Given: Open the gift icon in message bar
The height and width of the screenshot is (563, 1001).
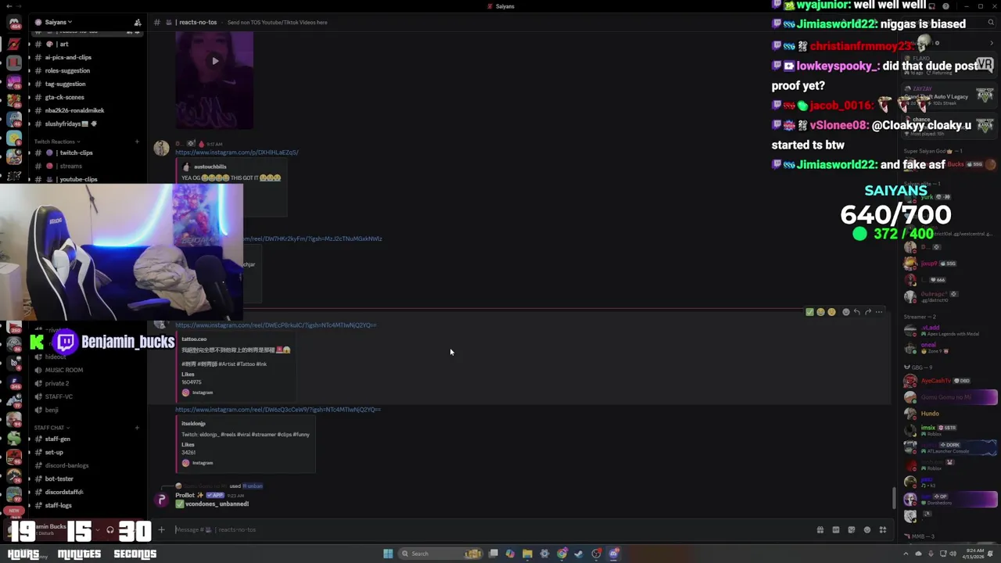Looking at the screenshot, I should pos(820,530).
